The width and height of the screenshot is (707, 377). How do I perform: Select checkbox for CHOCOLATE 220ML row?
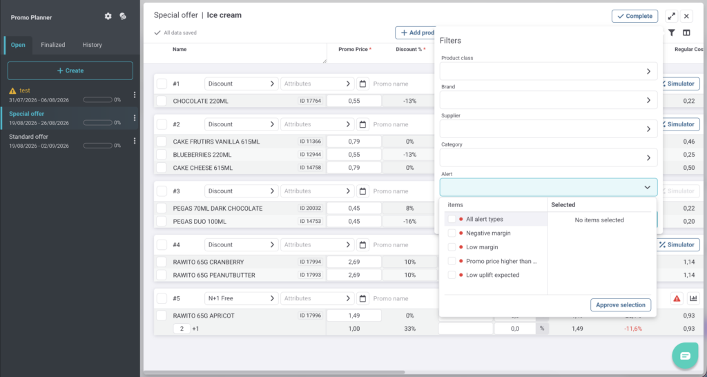point(162,101)
